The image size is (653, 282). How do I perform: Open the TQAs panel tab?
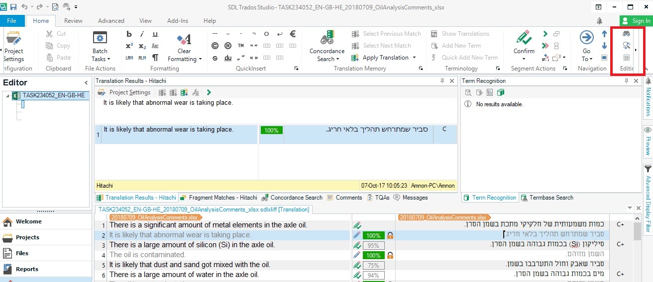click(378, 198)
